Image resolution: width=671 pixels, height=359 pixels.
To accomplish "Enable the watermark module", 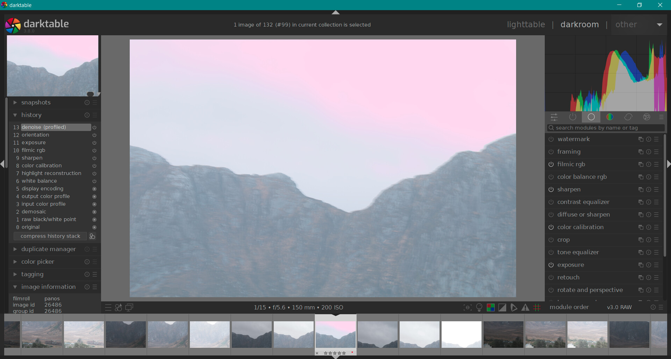I will click(551, 139).
